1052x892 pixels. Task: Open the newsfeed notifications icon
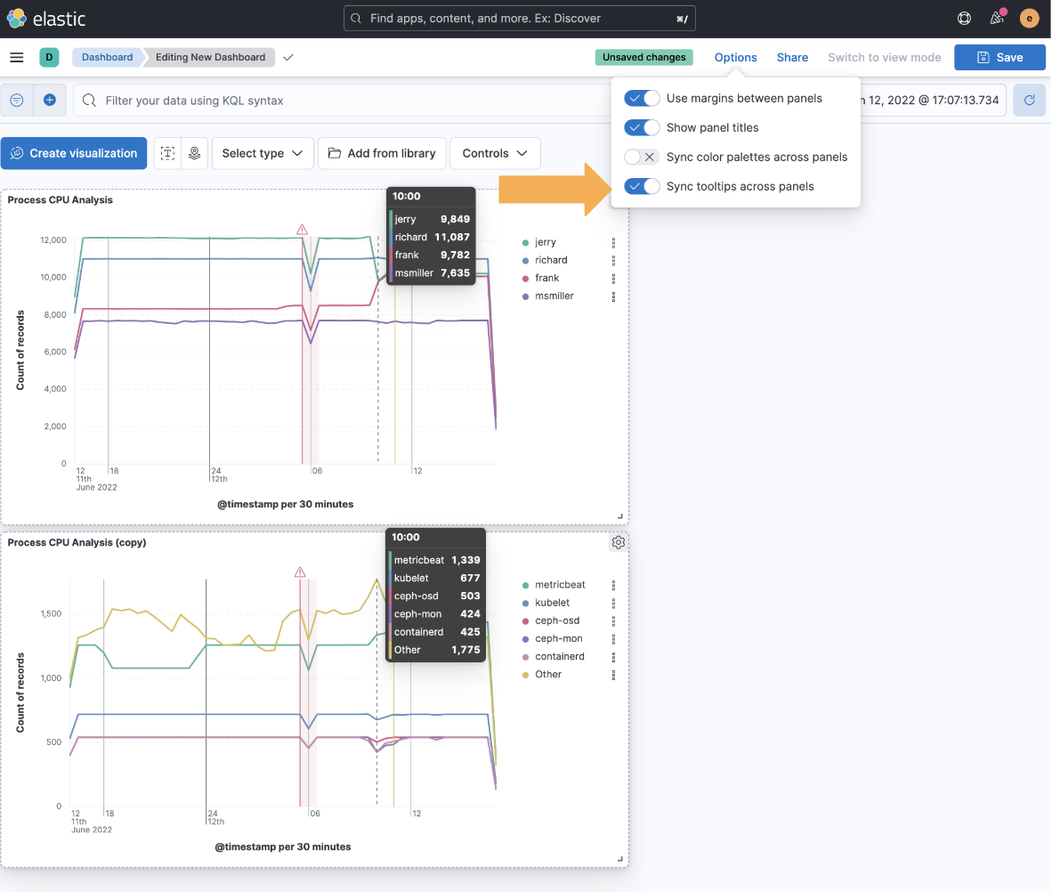[997, 18]
